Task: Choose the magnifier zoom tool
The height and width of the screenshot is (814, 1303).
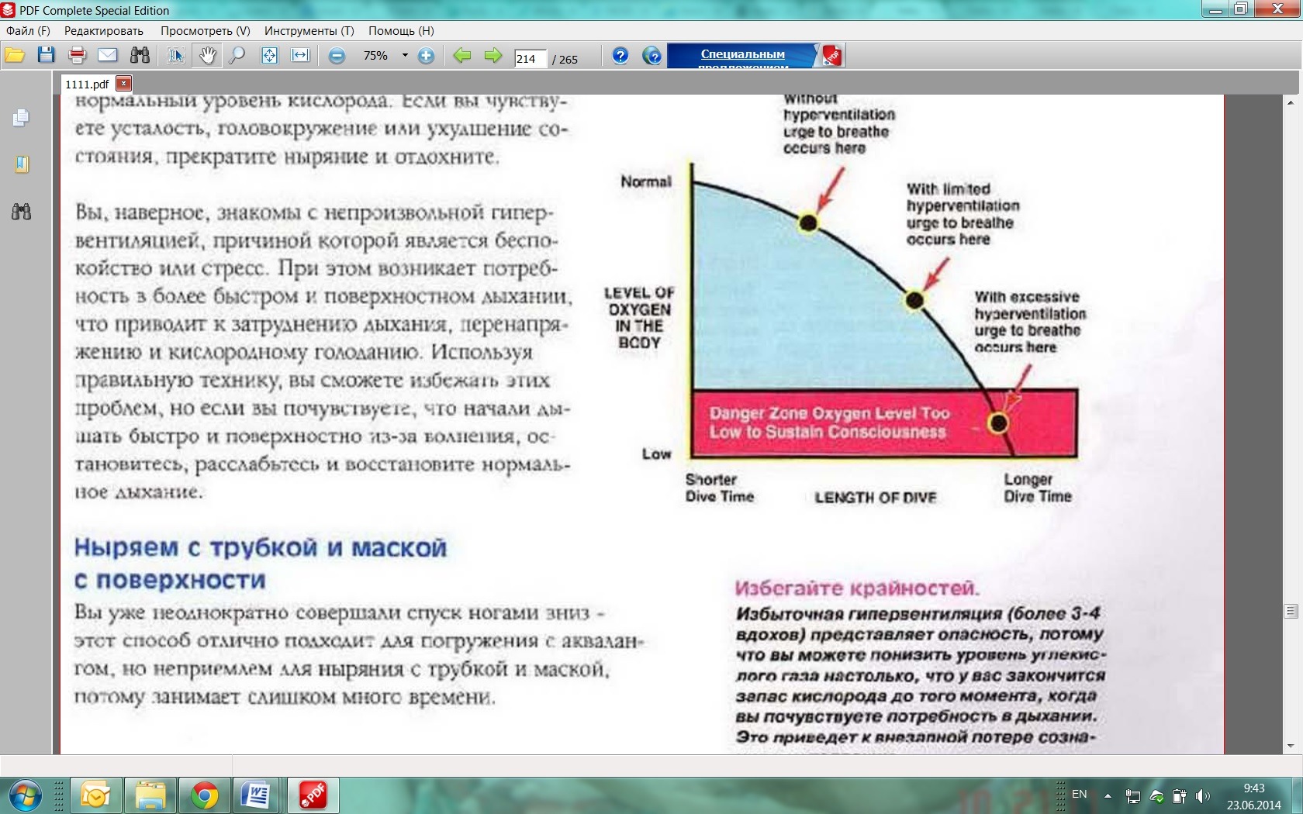Action: 237,56
